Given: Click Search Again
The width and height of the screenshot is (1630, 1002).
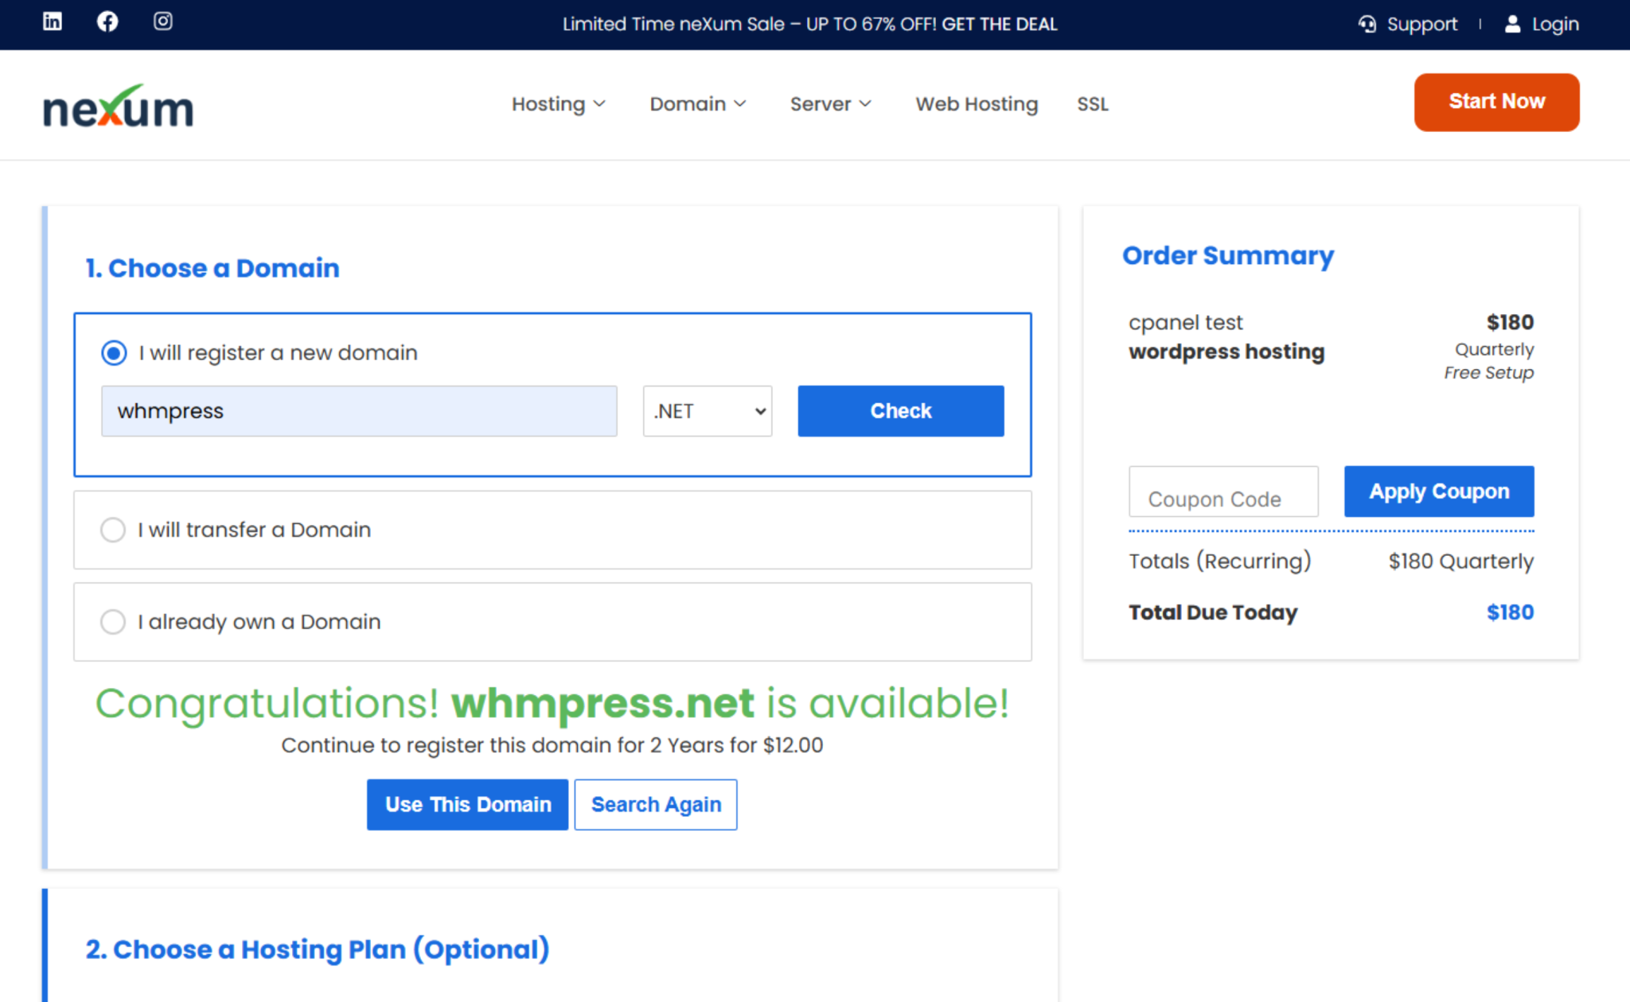Looking at the screenshot, I should [x=655, y=804].
